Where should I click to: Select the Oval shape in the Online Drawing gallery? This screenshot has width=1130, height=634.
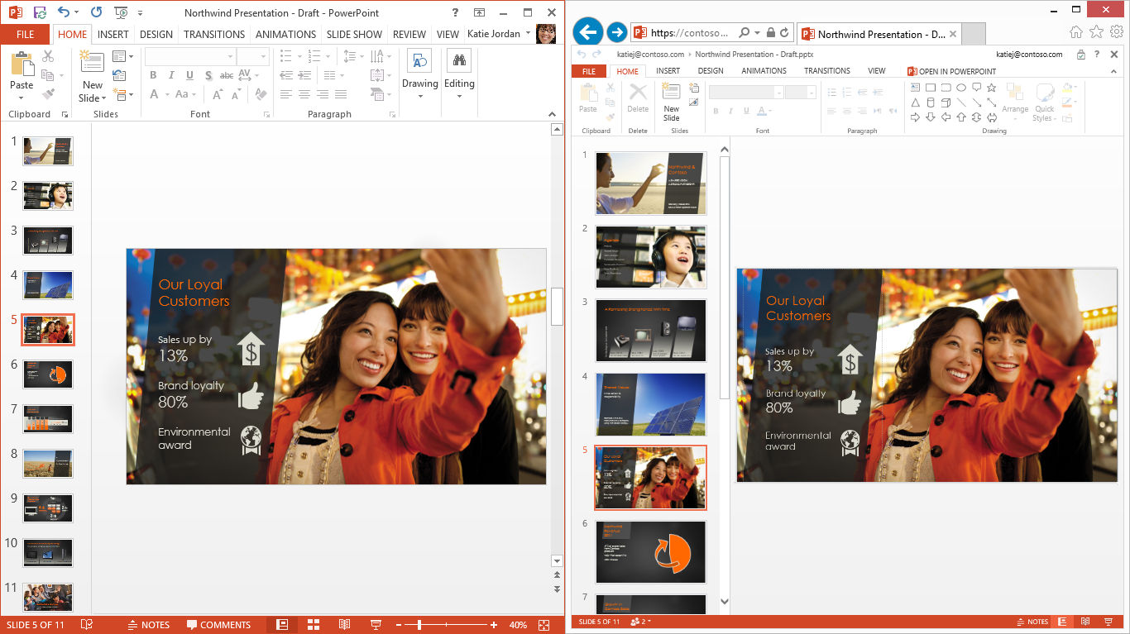[x=961, y=88]
